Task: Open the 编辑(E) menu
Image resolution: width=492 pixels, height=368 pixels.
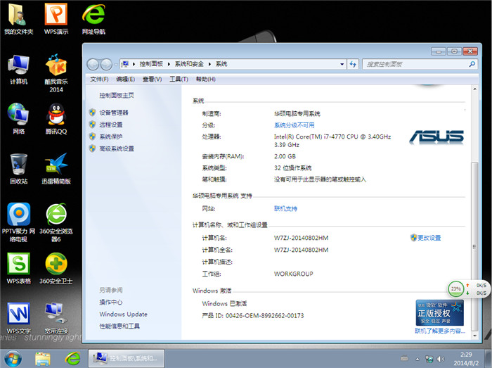Action: [126, 79]
